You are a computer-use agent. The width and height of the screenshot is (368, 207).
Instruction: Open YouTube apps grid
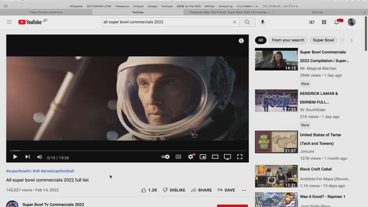324,22
